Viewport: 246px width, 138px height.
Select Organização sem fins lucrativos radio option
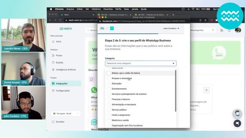(x=108, y=125)
